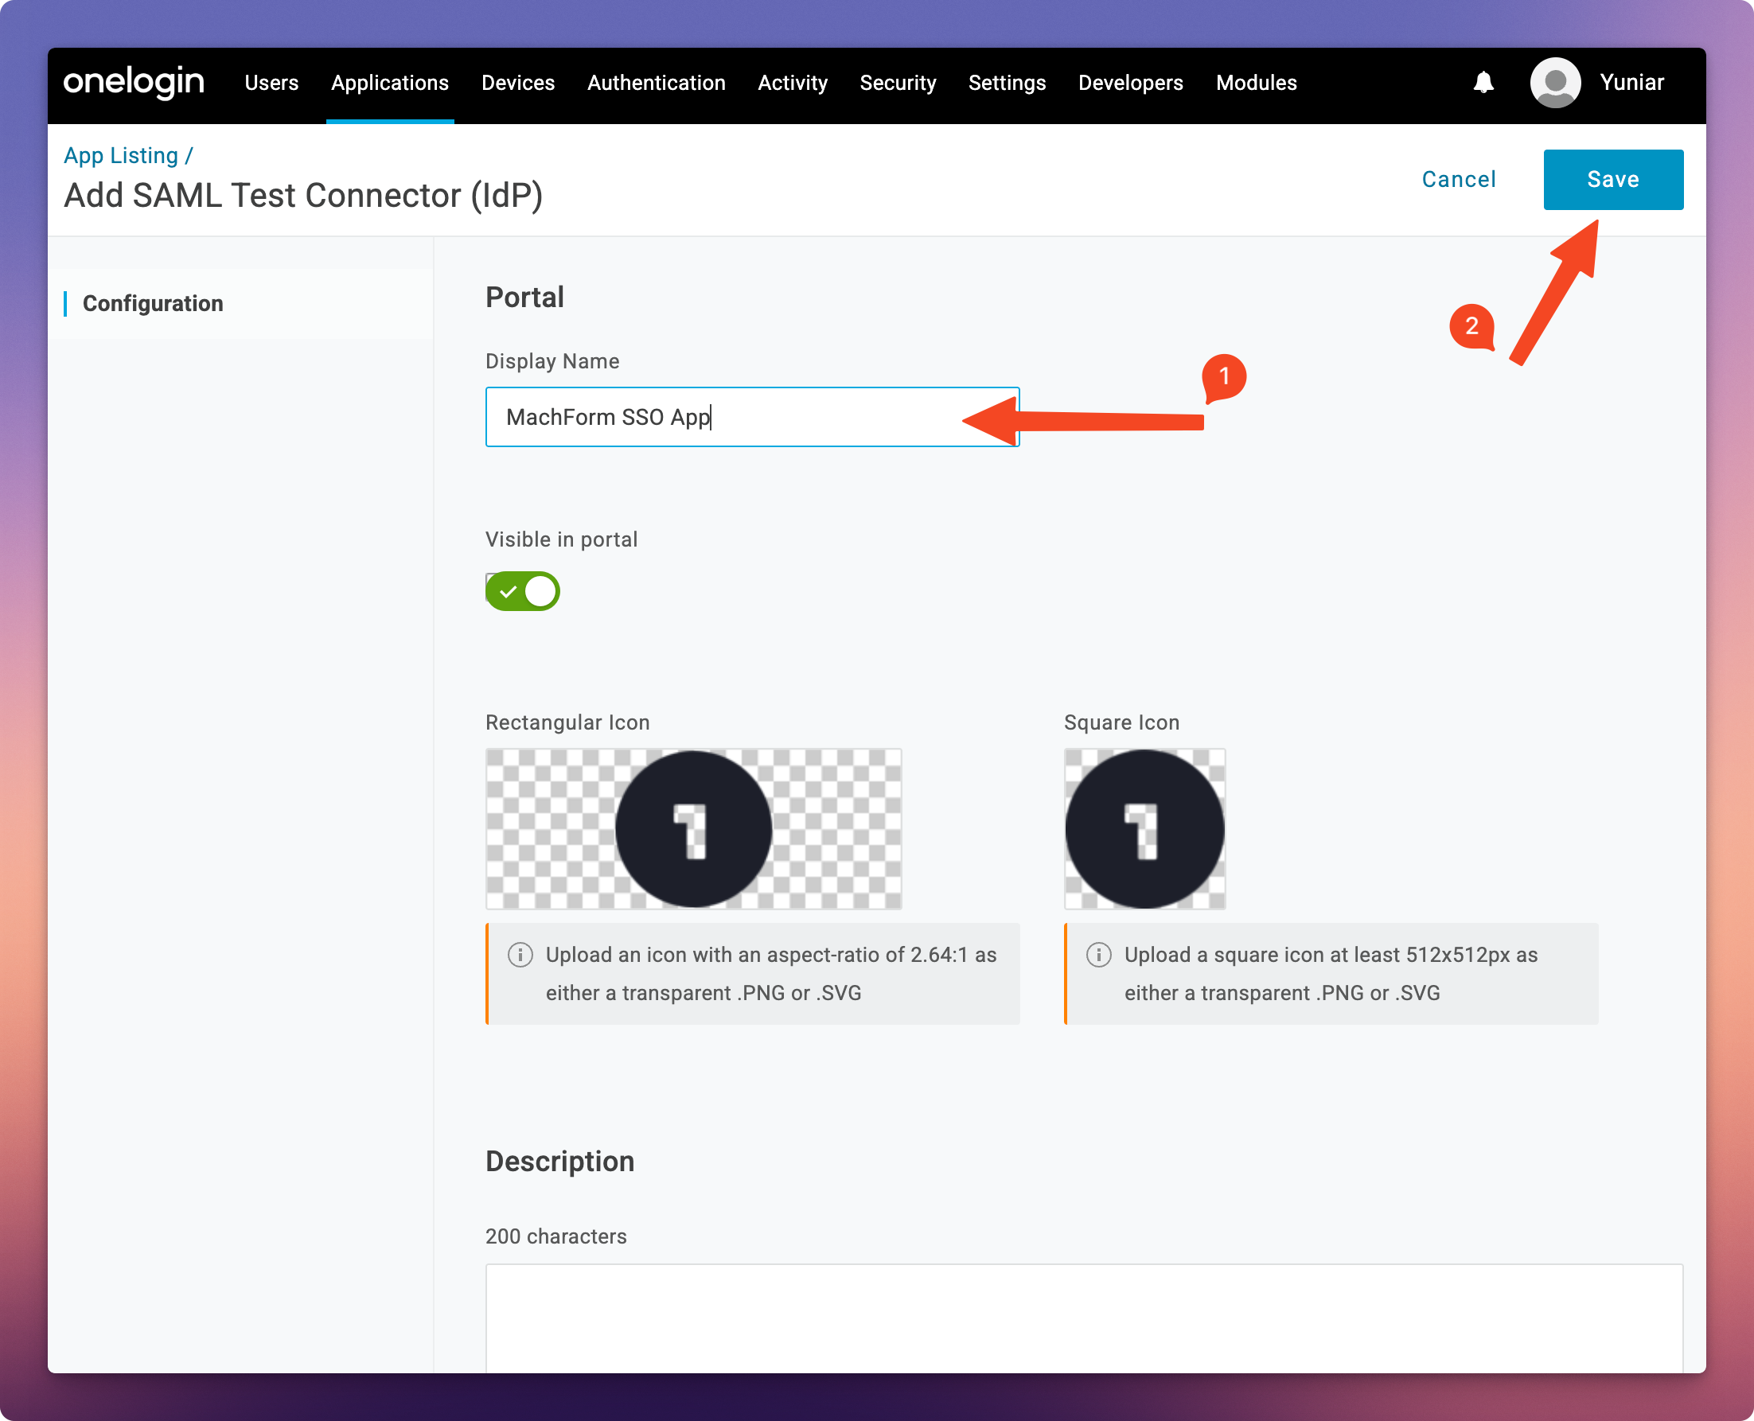Select the Configuration sidebar tab
Viewport: 1754px width, 1421px height.
click(x=153, y=304)
